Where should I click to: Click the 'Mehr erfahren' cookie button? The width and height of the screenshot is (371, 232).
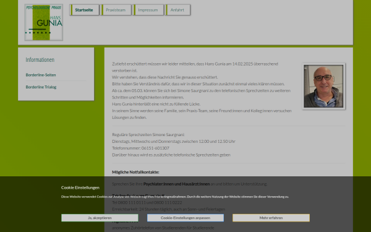click(x=271, y=218)
